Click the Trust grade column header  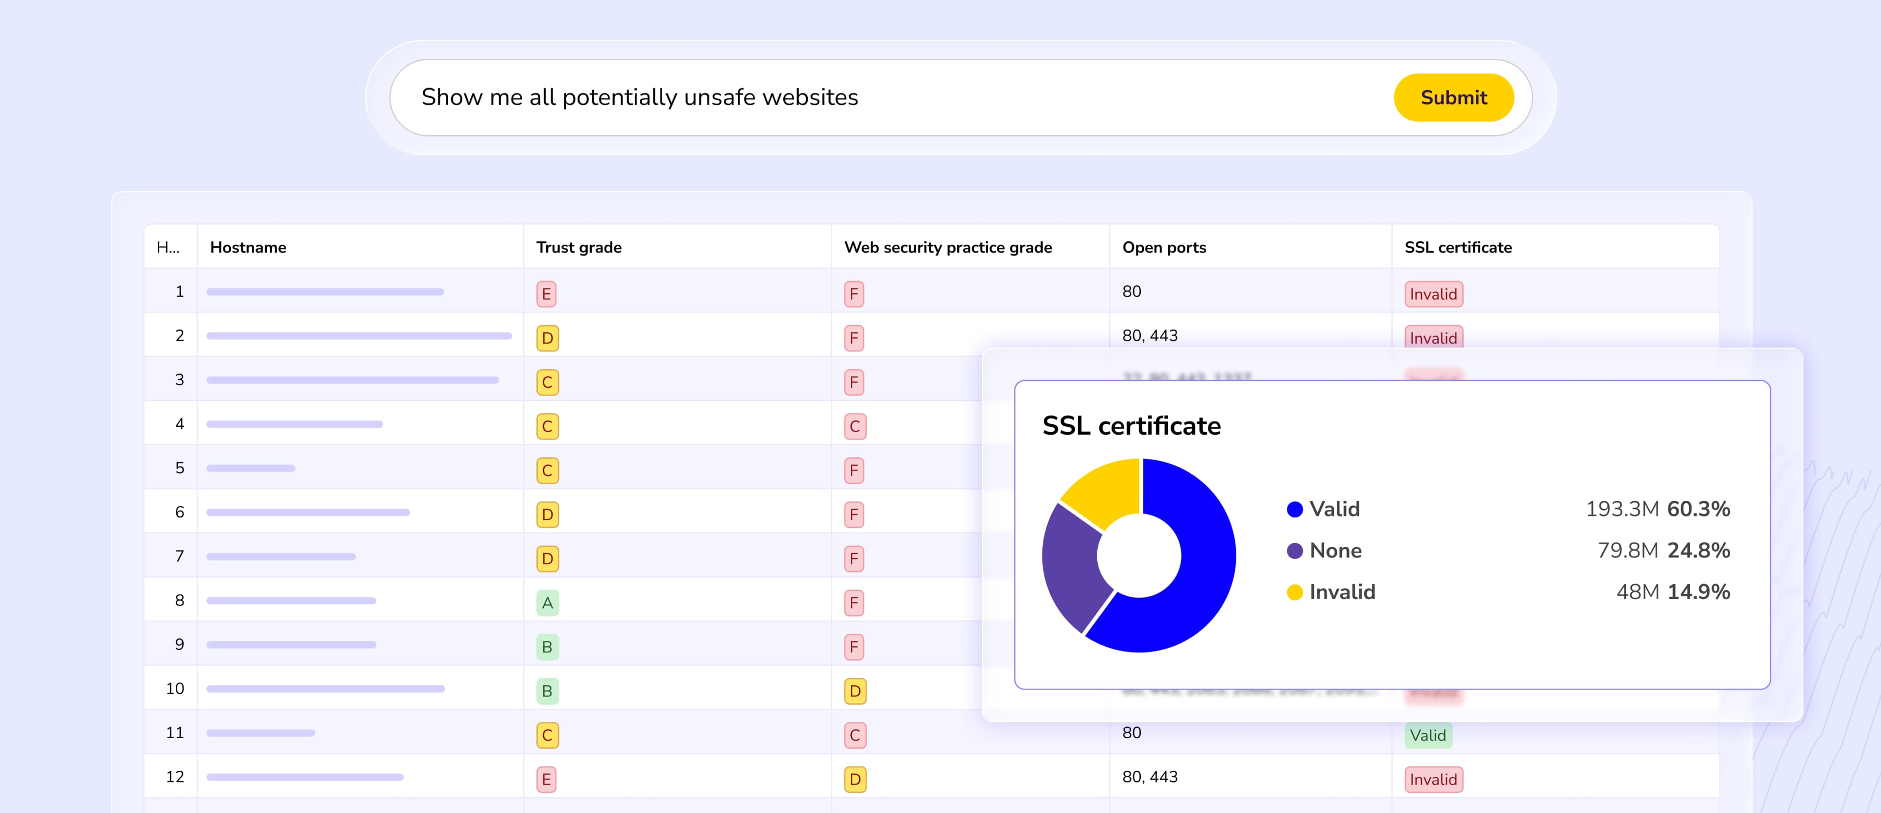(x=579, y=247)
